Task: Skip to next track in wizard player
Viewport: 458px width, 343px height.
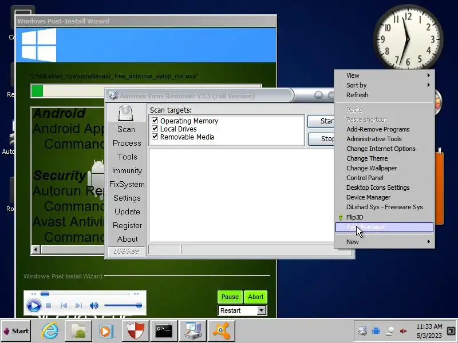Action: 78,306
